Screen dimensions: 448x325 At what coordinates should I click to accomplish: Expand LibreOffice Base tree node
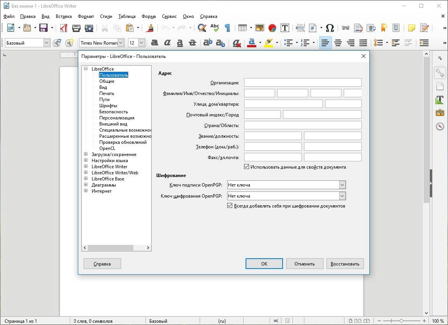[x=86, y=179]
